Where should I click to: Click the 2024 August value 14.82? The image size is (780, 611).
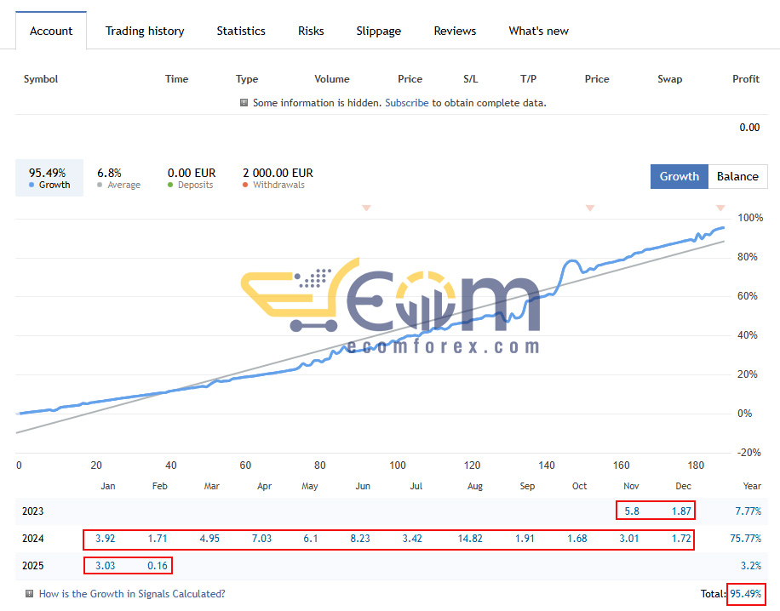pos(470,539)
